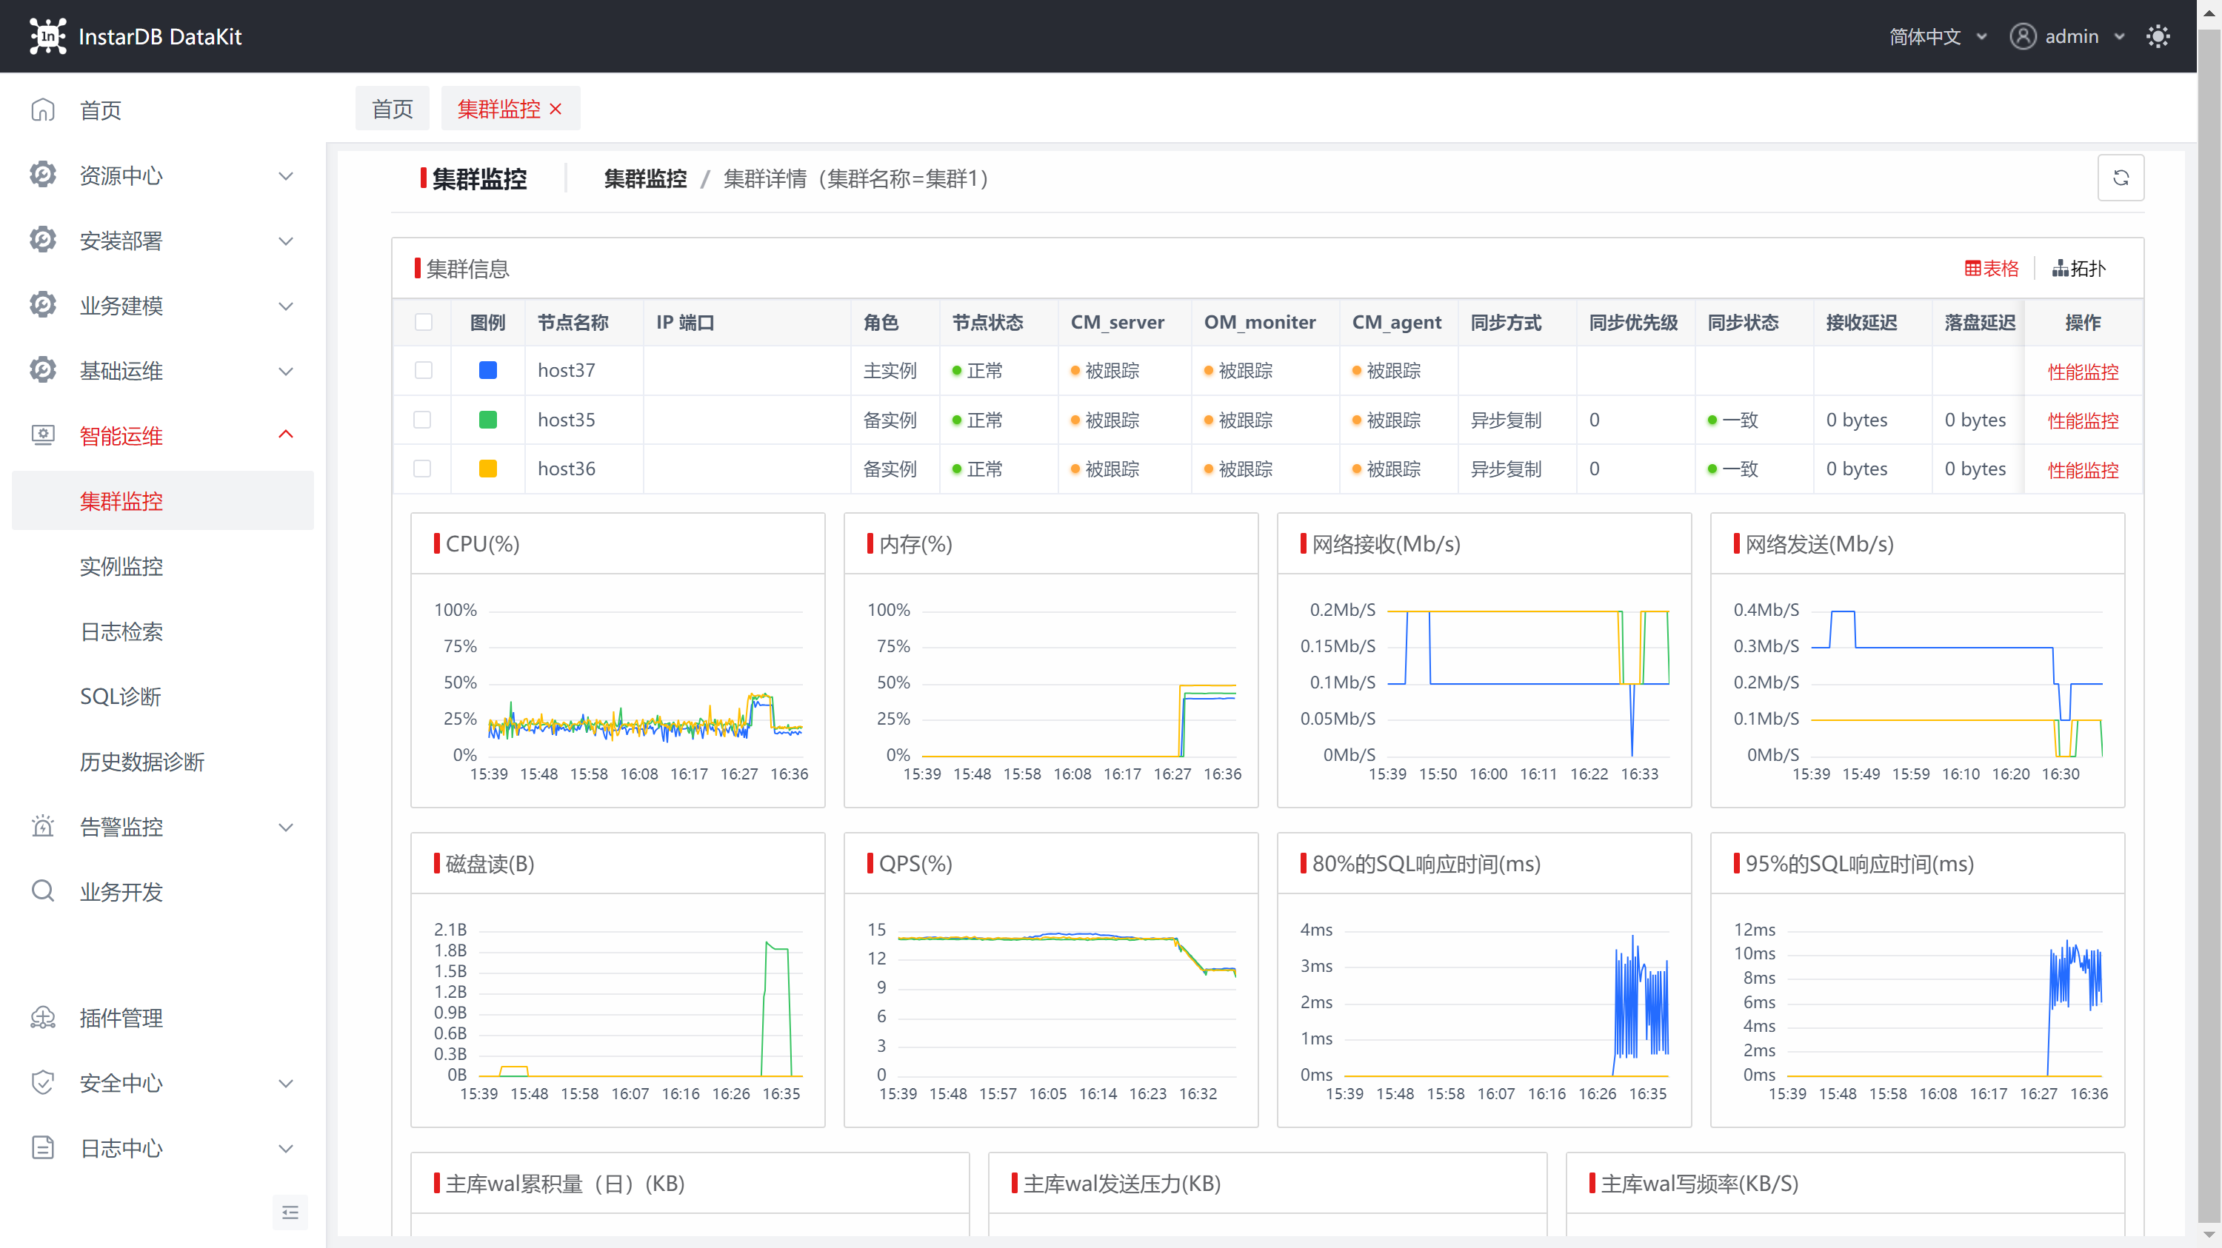Switch to 拓扑 topology view
2222x1248 pixels.
2079,268
